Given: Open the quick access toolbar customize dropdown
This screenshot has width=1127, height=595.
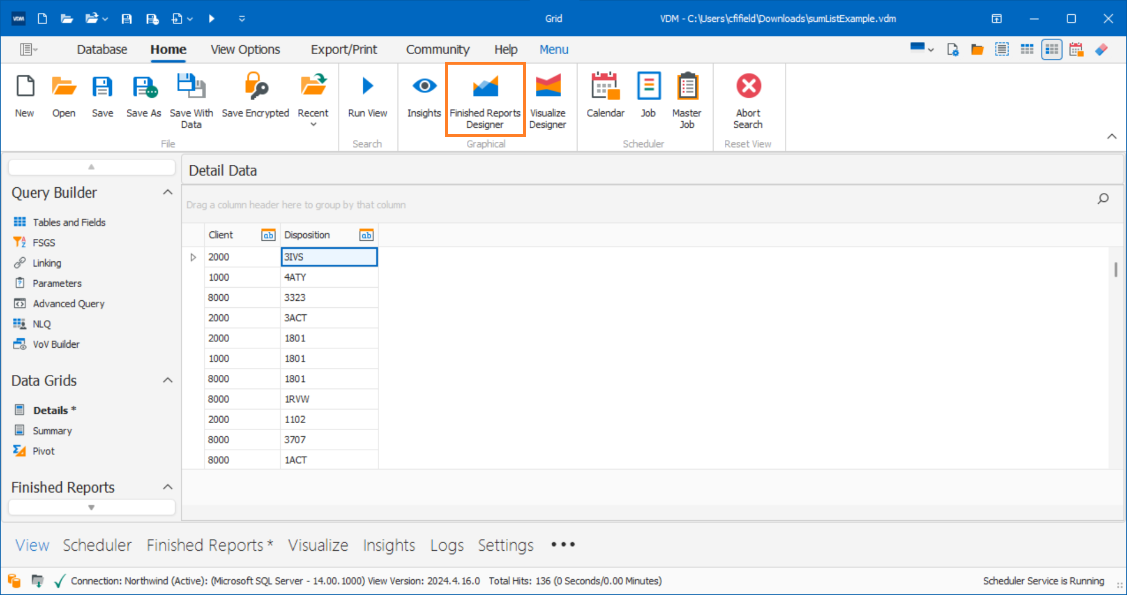Looking at the screenshot, I should pos(242,19).
